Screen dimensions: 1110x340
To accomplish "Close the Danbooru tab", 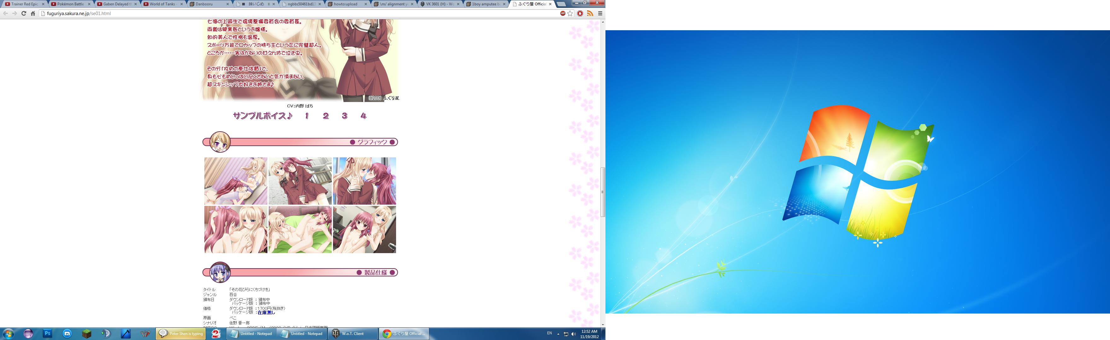I will pyautogui.click(x=227, y=4).
